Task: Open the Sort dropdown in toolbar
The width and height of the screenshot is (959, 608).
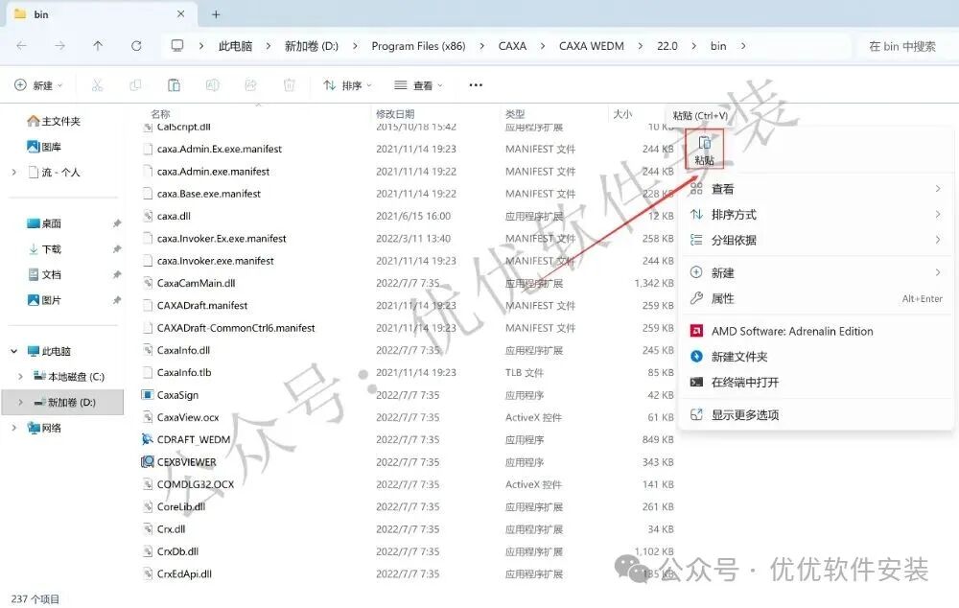Action: click(x=347, y=85)
